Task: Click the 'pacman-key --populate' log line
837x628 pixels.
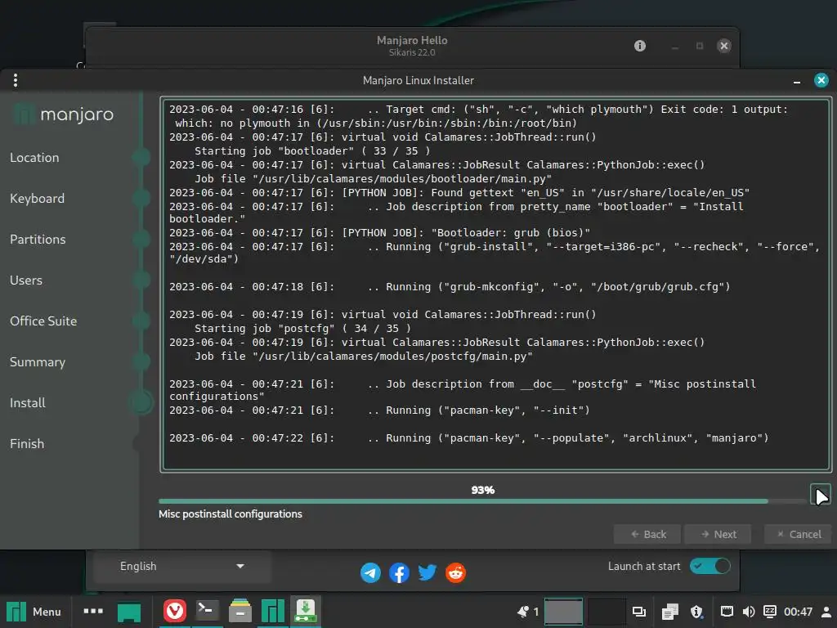Action: click(x=468, y=438)
